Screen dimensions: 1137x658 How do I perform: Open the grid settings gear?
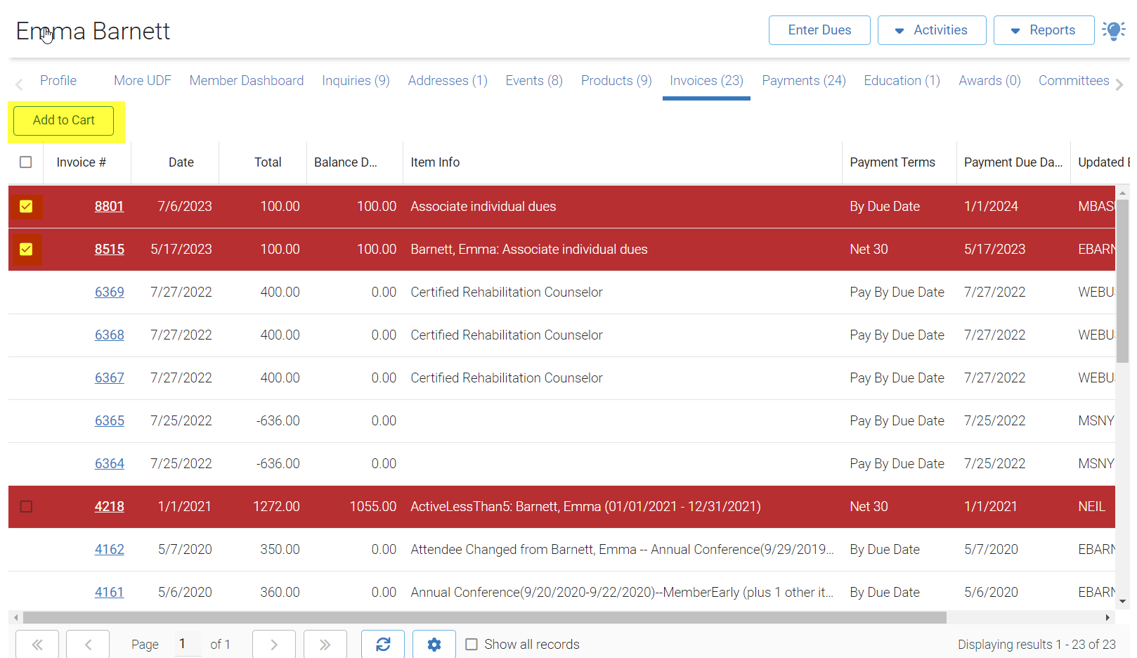pyautogui.click(x=434, y=644)
